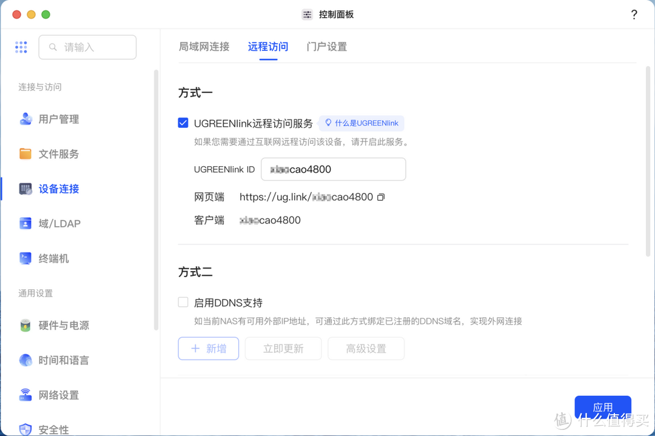
Task: Click the control panel title bar icon
Action: pyautogui.click(x=307, y=15)
